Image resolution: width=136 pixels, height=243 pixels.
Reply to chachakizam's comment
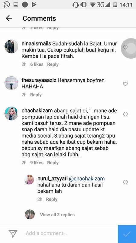(53, 163)
